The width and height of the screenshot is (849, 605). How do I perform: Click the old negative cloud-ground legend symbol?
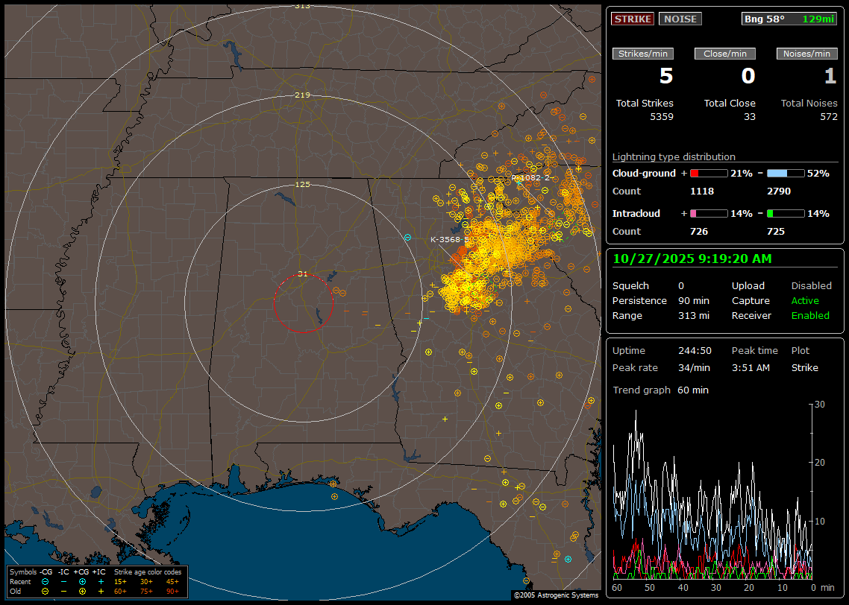(x=46, y=591)
